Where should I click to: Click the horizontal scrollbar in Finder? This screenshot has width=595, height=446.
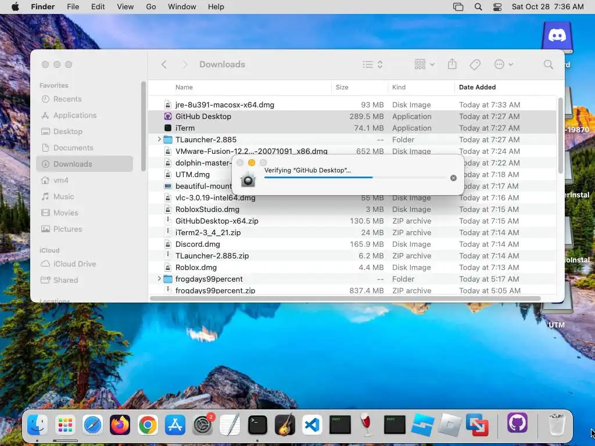click(345, 298)
